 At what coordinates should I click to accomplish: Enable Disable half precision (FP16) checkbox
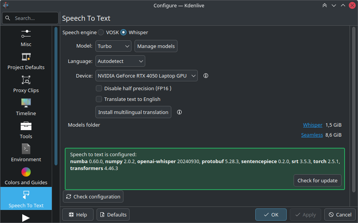pos(99,88)
